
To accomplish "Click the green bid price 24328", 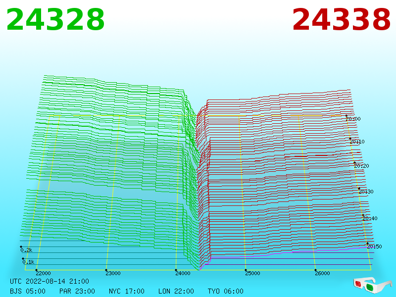I will click(55, 20).
